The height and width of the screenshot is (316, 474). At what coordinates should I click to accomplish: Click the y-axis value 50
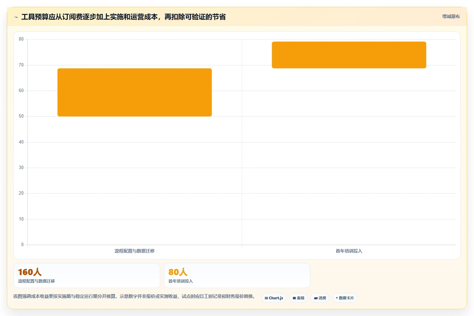pos(21,116)
